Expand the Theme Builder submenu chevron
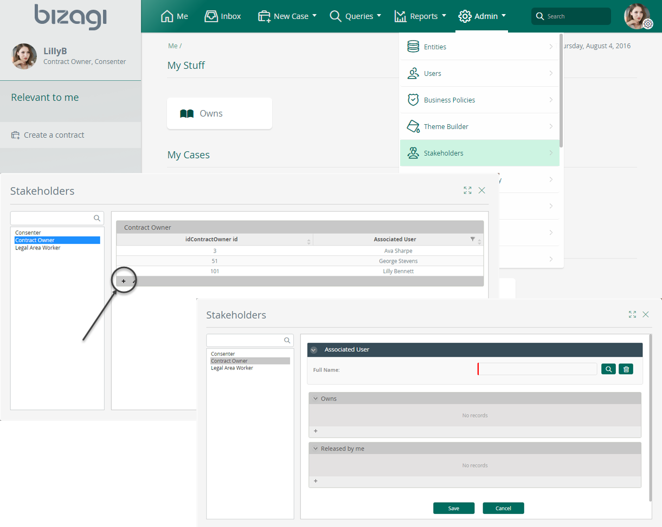Image resolution: width=662 pixels, height=527 pixels. 551,126
